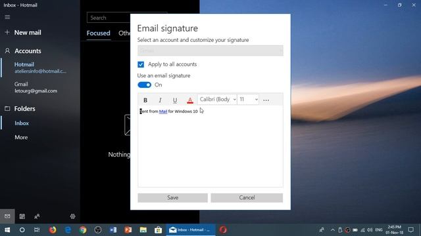421x236 pixels.
Task: Turn off the email signature toggle
Action: [x=145, y=85]
